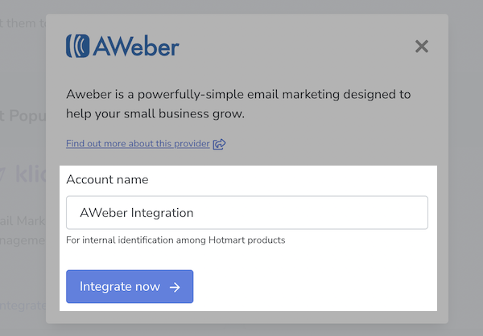The image size is (483, 336).
Task: Click the dimmed 'Popu' heading behind the dialog
Action: pyautogui.click(x=26, y=115)
